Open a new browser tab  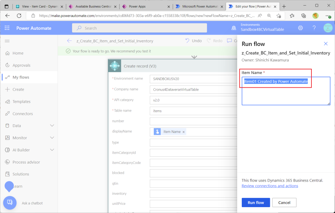click(284, 7)
